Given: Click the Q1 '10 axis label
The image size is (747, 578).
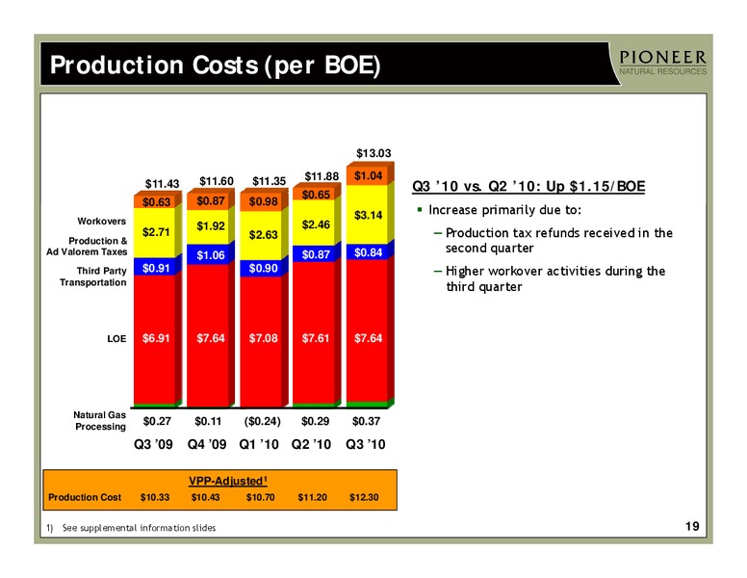Looking at the screenshot, I should tap(259, 444).
